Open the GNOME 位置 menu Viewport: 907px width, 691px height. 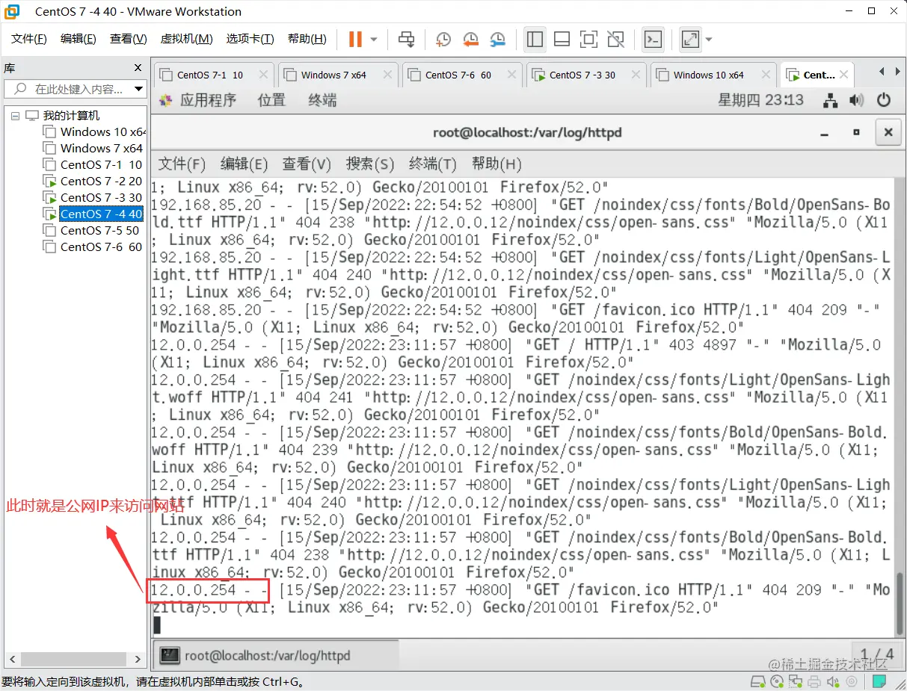pyautogui.click(x=271, y=100)
